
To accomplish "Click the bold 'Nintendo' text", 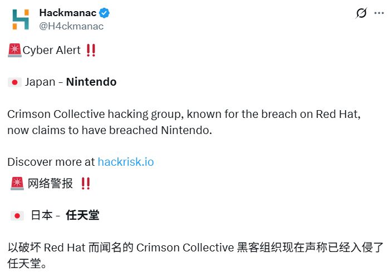I will tap(91, 82).
